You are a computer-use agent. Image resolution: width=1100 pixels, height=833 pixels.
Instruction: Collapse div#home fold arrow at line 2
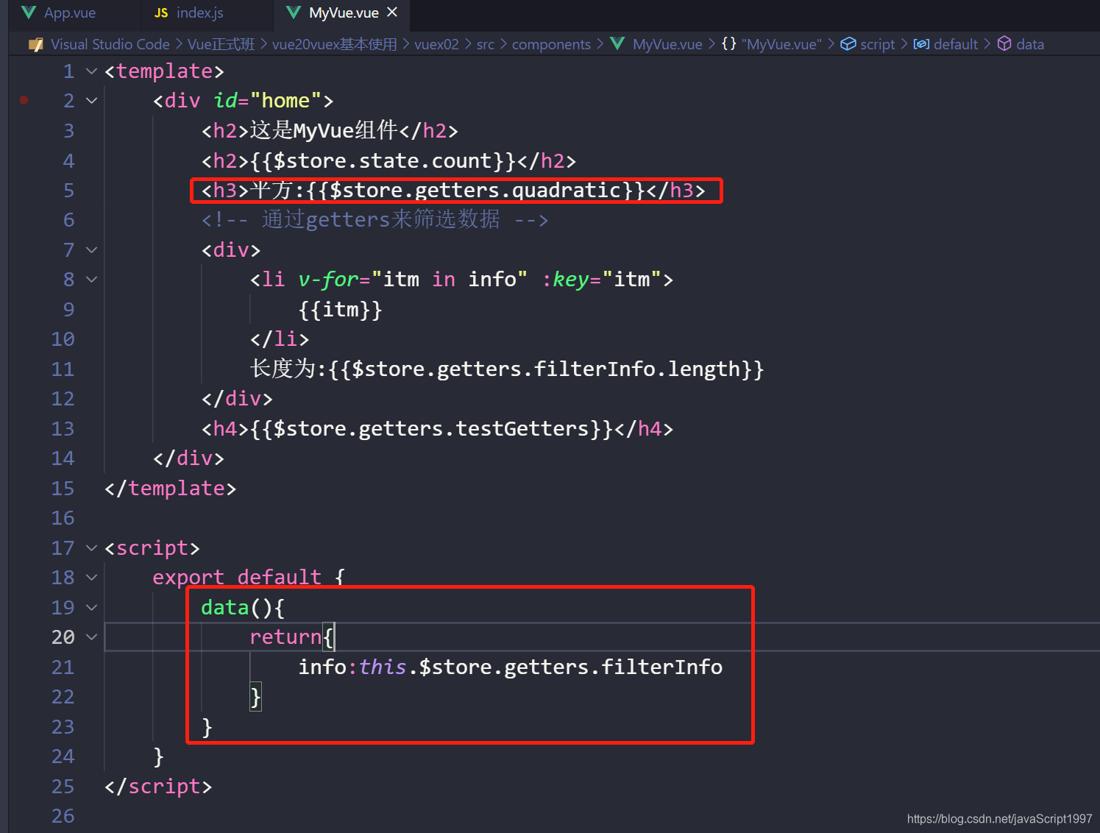pos(92,101)
